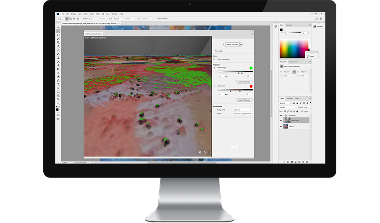Select the Brush tool

(58, 54)
